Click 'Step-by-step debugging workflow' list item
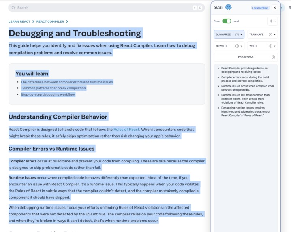291x232 pixels. (48, 94)
